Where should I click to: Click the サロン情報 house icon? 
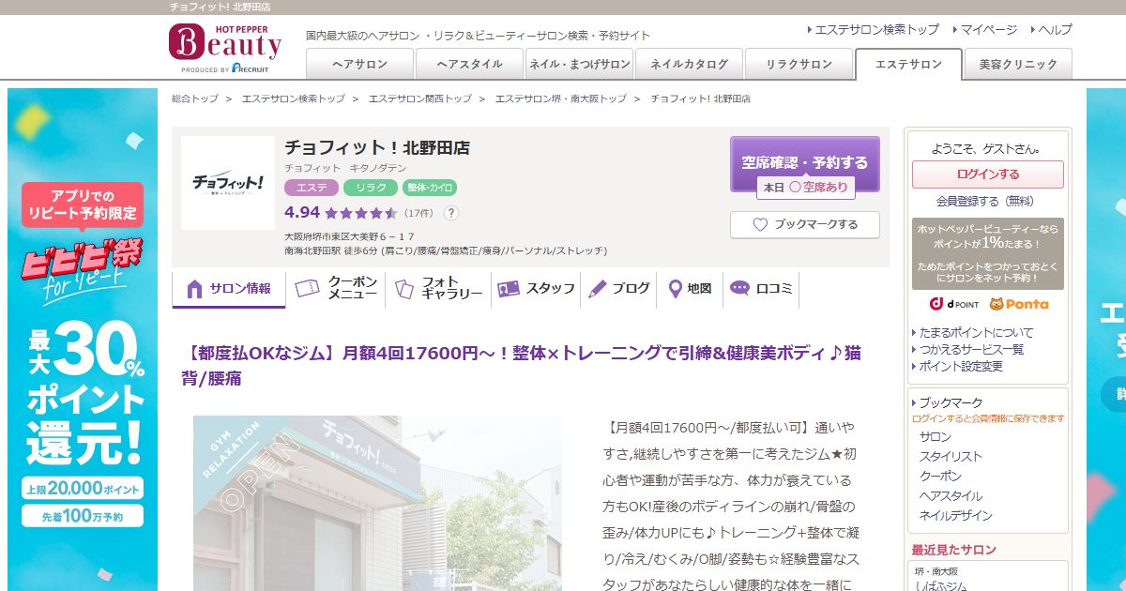click(194, 289)
